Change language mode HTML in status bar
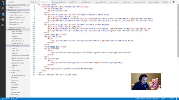 point(172,99)
